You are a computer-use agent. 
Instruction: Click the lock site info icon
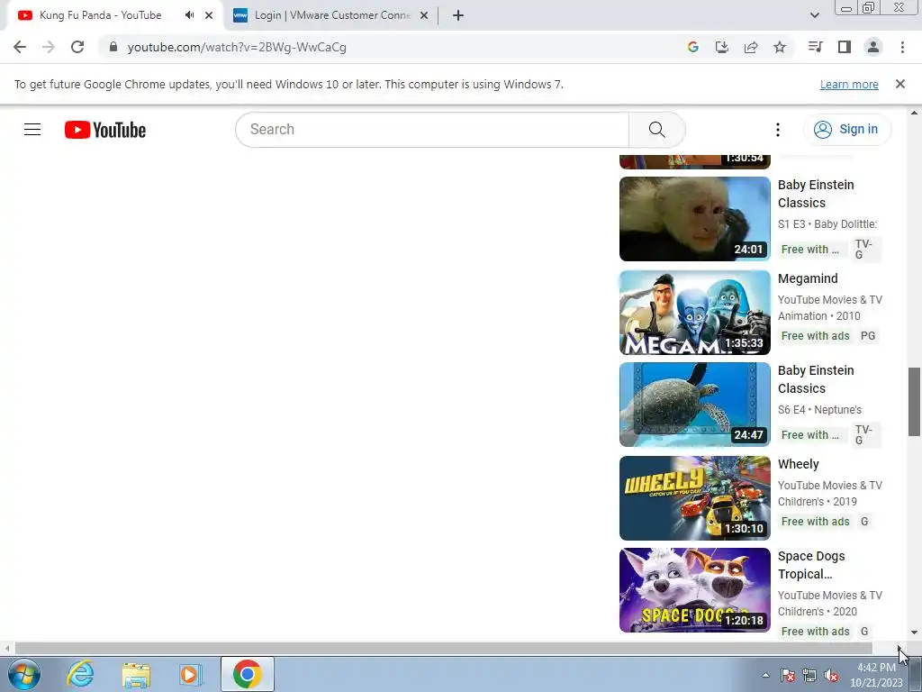(x=113, y=47)
